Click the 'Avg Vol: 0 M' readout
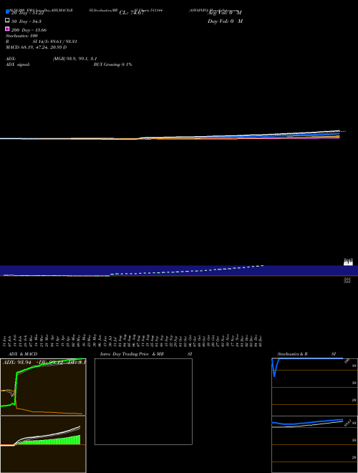 (225, 13)
